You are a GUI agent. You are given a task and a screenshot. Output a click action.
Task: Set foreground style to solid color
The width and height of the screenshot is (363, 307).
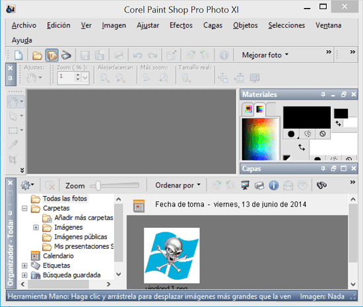291,134
